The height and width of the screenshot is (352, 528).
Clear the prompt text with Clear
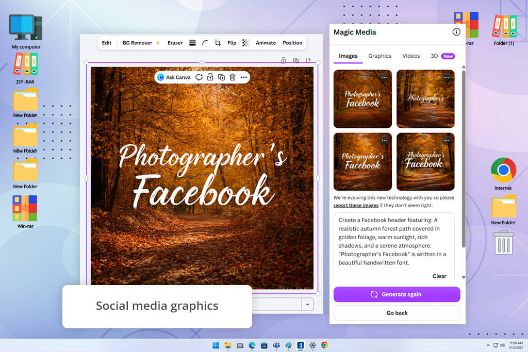coord(439,276)
